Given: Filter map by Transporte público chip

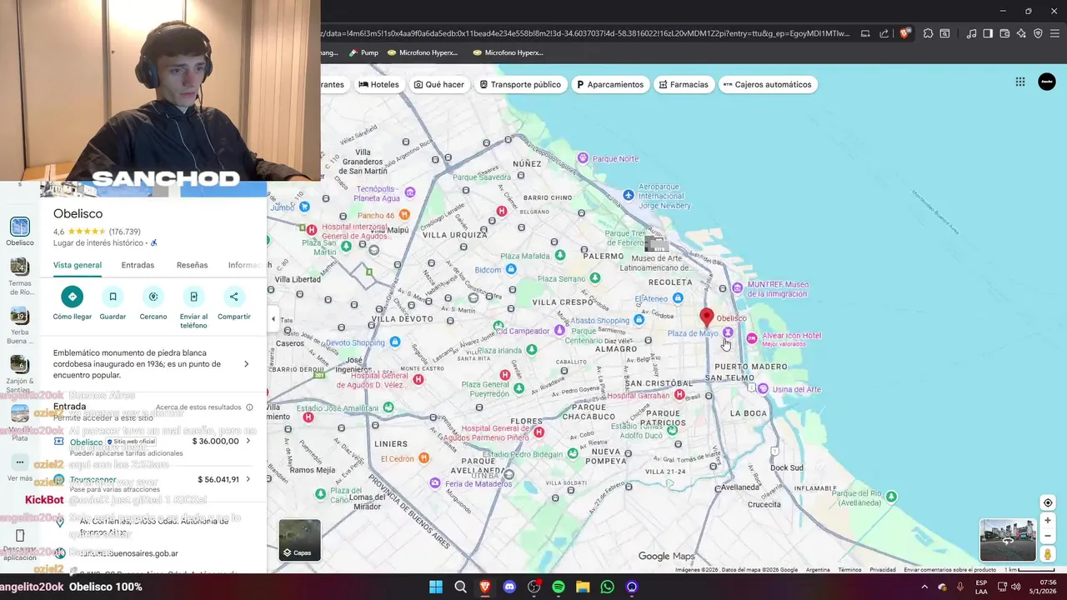Looking at the screenshot, I should (x=520, y=84).
